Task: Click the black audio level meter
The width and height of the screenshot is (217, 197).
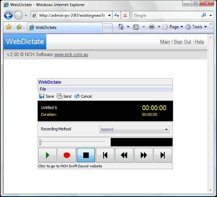Action: 141,142
